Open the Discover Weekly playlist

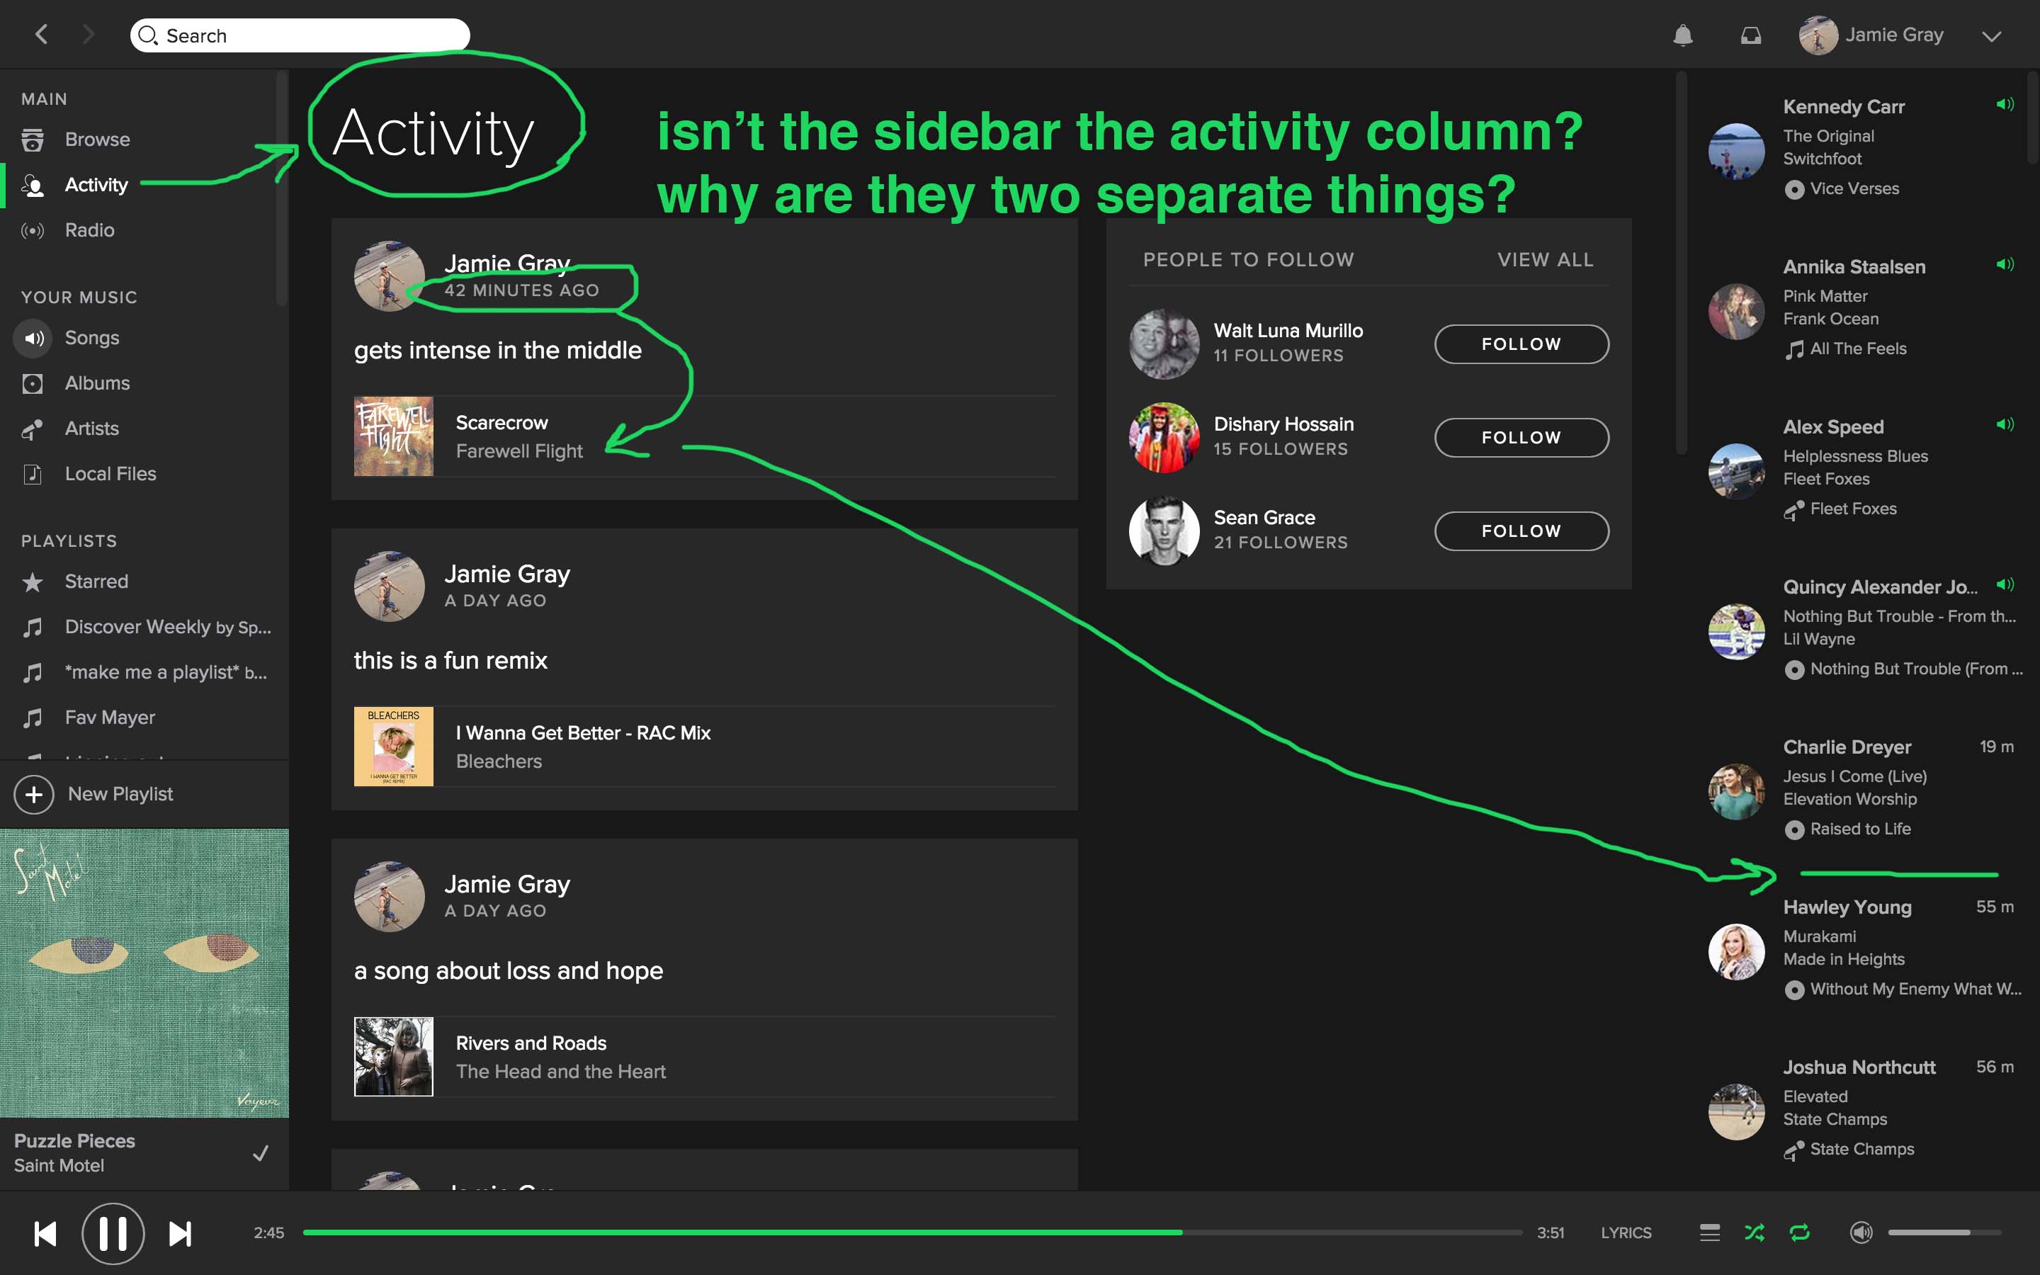click(x=168, y=628)
